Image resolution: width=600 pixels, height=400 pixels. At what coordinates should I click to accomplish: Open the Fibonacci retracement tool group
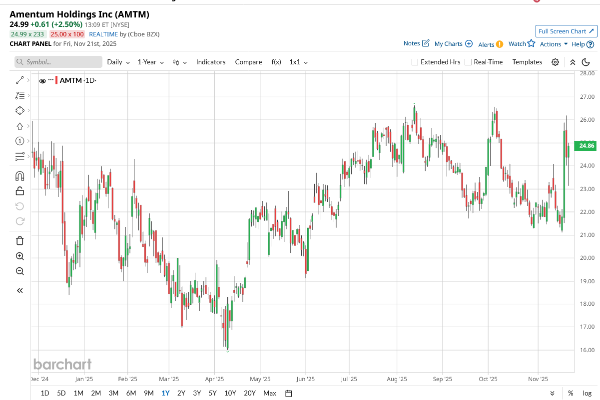click(19, 95)
